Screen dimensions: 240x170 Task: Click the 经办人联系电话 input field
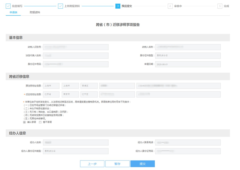click(188, 142)
